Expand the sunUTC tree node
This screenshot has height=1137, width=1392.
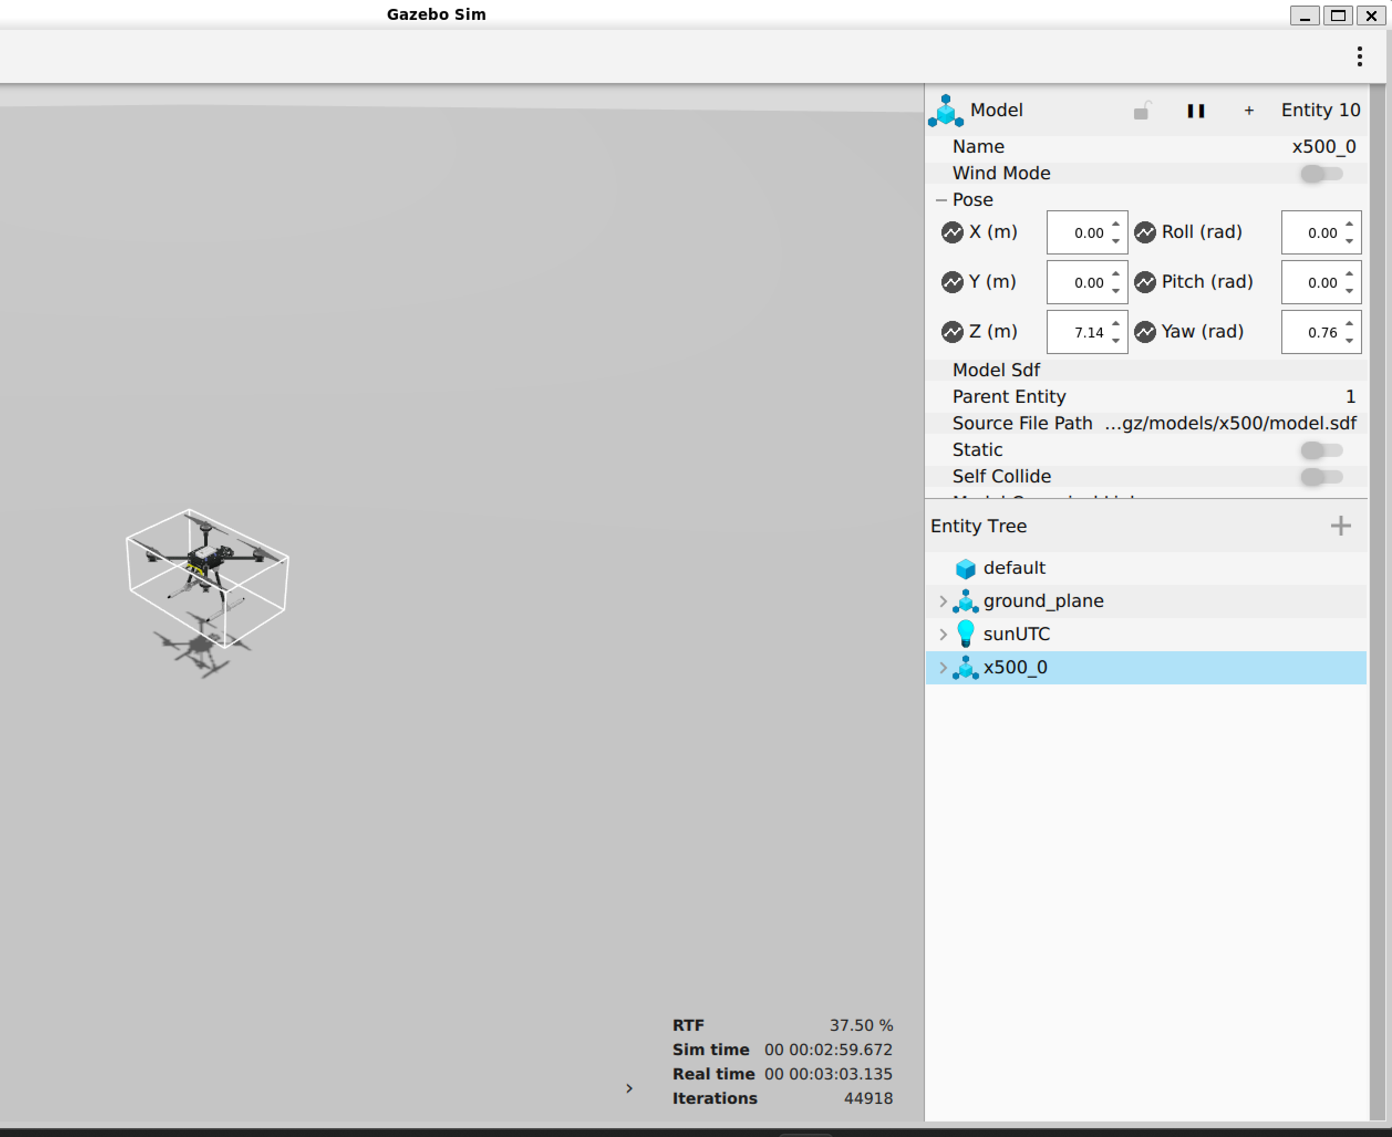coord(943,635)
